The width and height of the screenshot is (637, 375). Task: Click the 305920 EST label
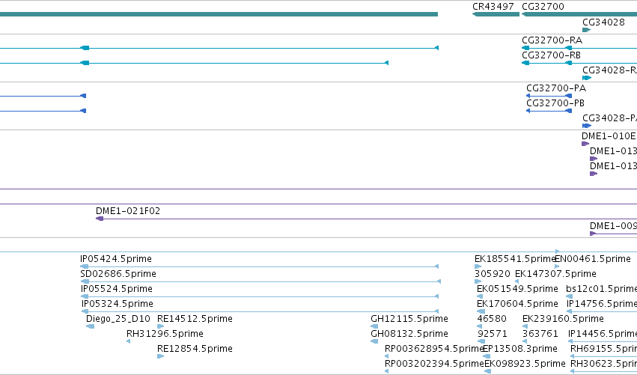[x=492, y=274]
